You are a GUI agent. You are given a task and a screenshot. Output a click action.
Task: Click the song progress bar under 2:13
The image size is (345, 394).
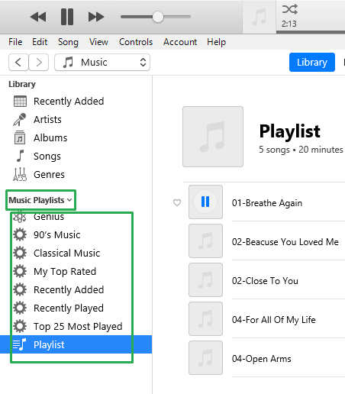pos(311,32)
